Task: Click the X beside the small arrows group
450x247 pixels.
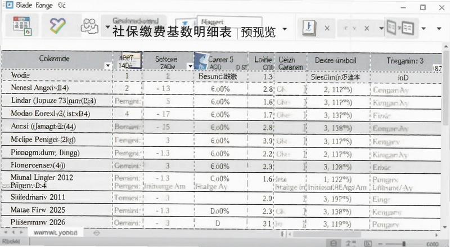Action: [367, 29]
